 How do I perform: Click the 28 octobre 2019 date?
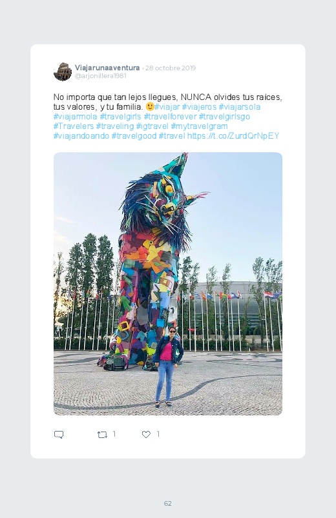171,68
